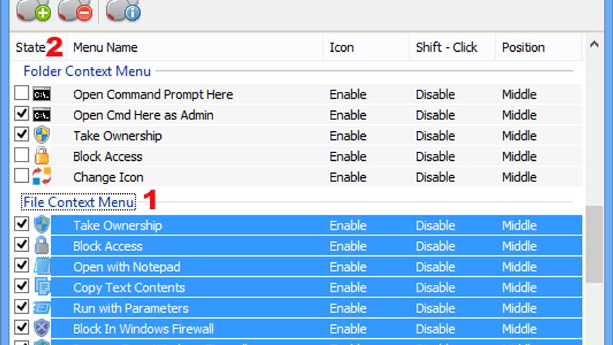The width and height of the screenshot is (613, 345).
Task: Click the cmd icon for Open Cmd Here as Admin
Action: [x=41, y=115]
